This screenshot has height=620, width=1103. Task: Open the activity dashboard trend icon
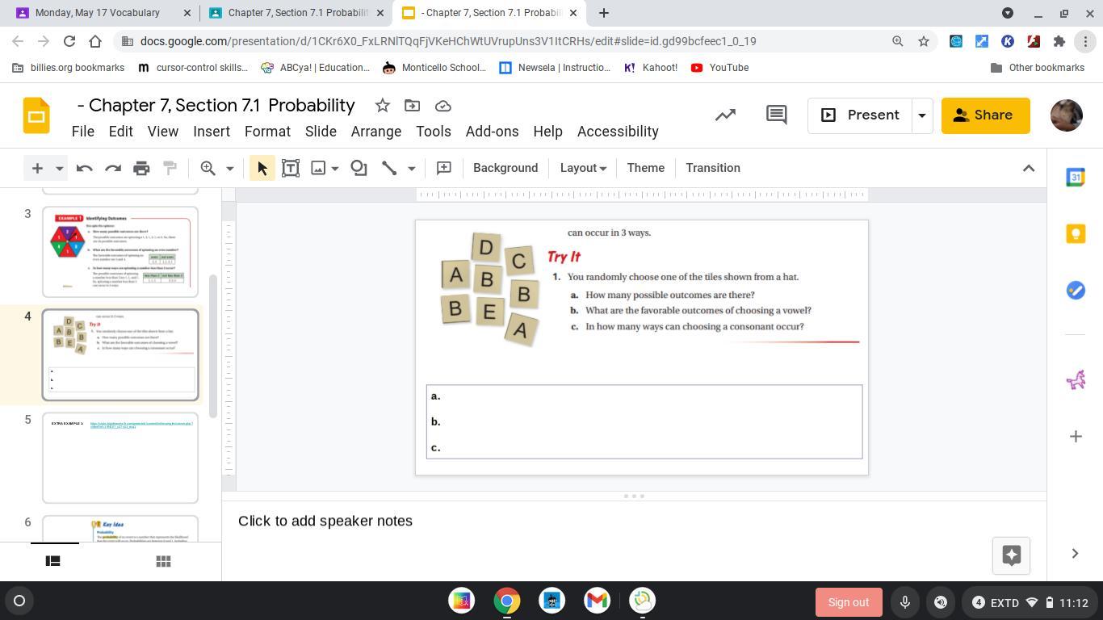click(725, 115)
